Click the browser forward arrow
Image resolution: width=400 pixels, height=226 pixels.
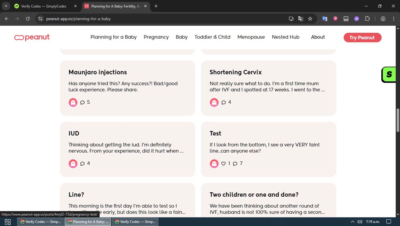click(17, 19)
